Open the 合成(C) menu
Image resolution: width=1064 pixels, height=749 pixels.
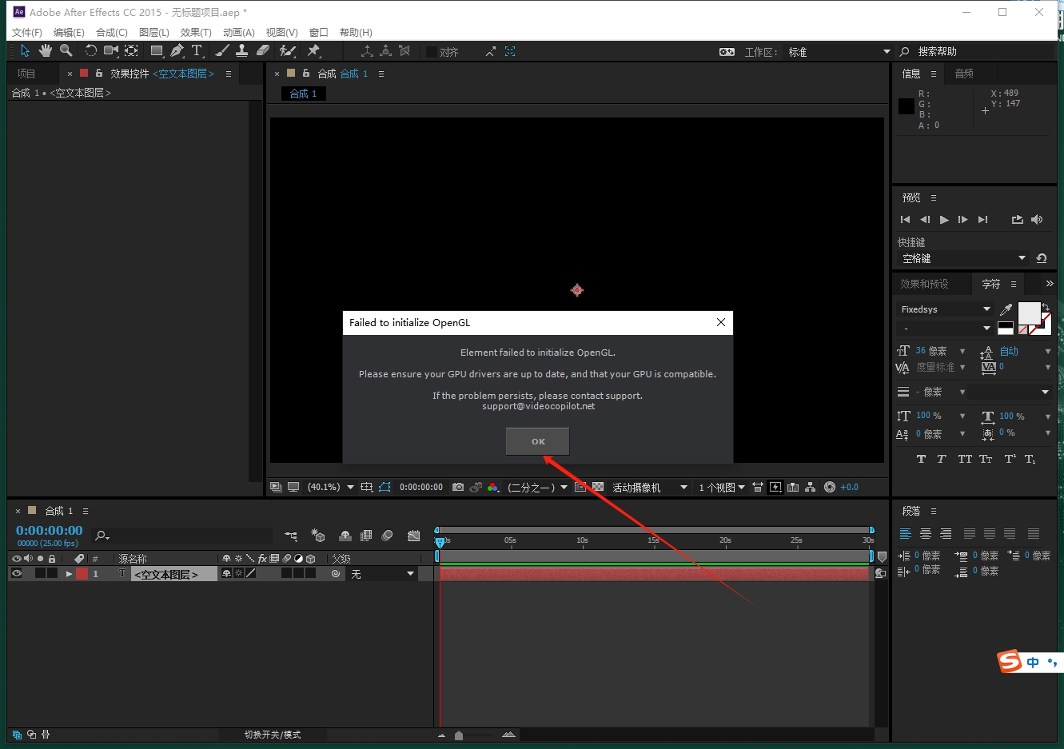pos(111,33)
